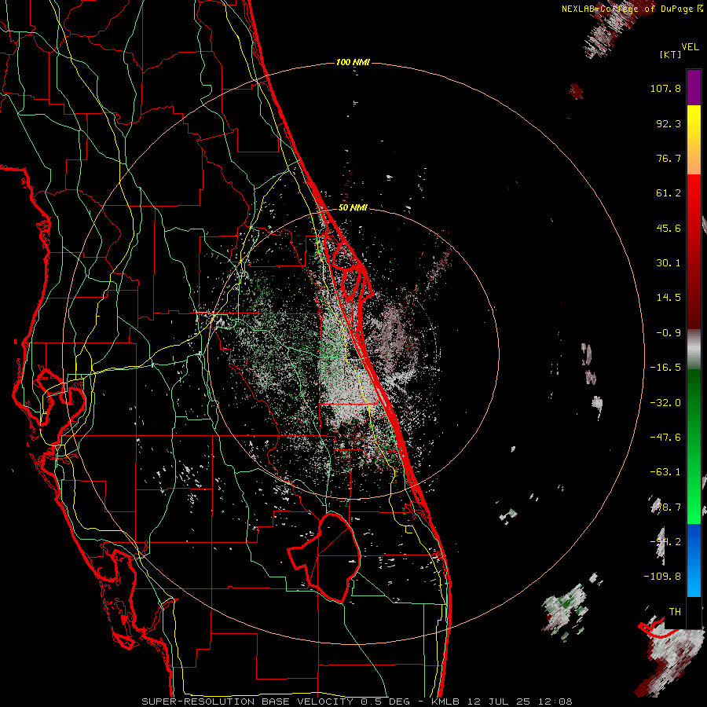Click the -63.1 scale value
The image size is (707, 707).
coord(665,472)
